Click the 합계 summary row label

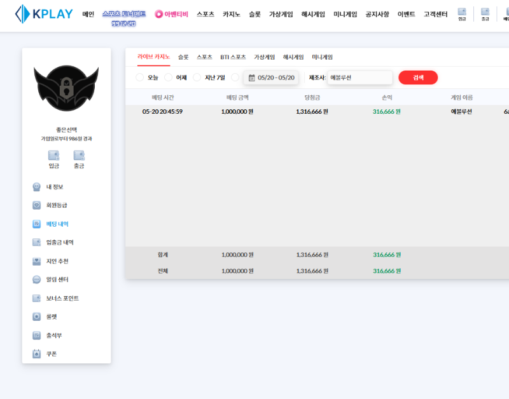point(163,255)
